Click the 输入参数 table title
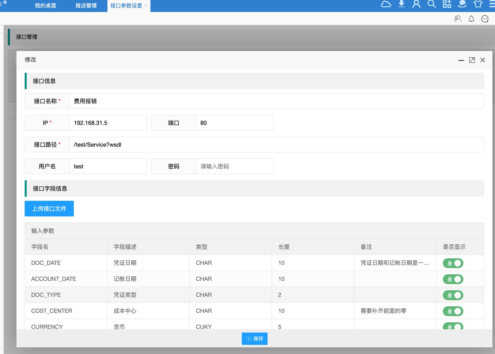This screenshot has width=495, height=354. coord(43,231)
